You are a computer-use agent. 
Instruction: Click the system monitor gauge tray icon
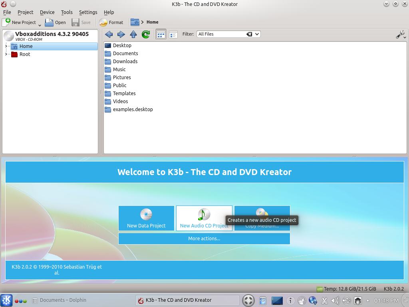(302, 301)
